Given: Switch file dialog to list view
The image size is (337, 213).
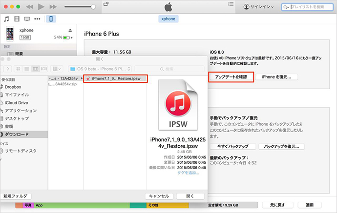Looking at the screenshot, I should [27, 69].
